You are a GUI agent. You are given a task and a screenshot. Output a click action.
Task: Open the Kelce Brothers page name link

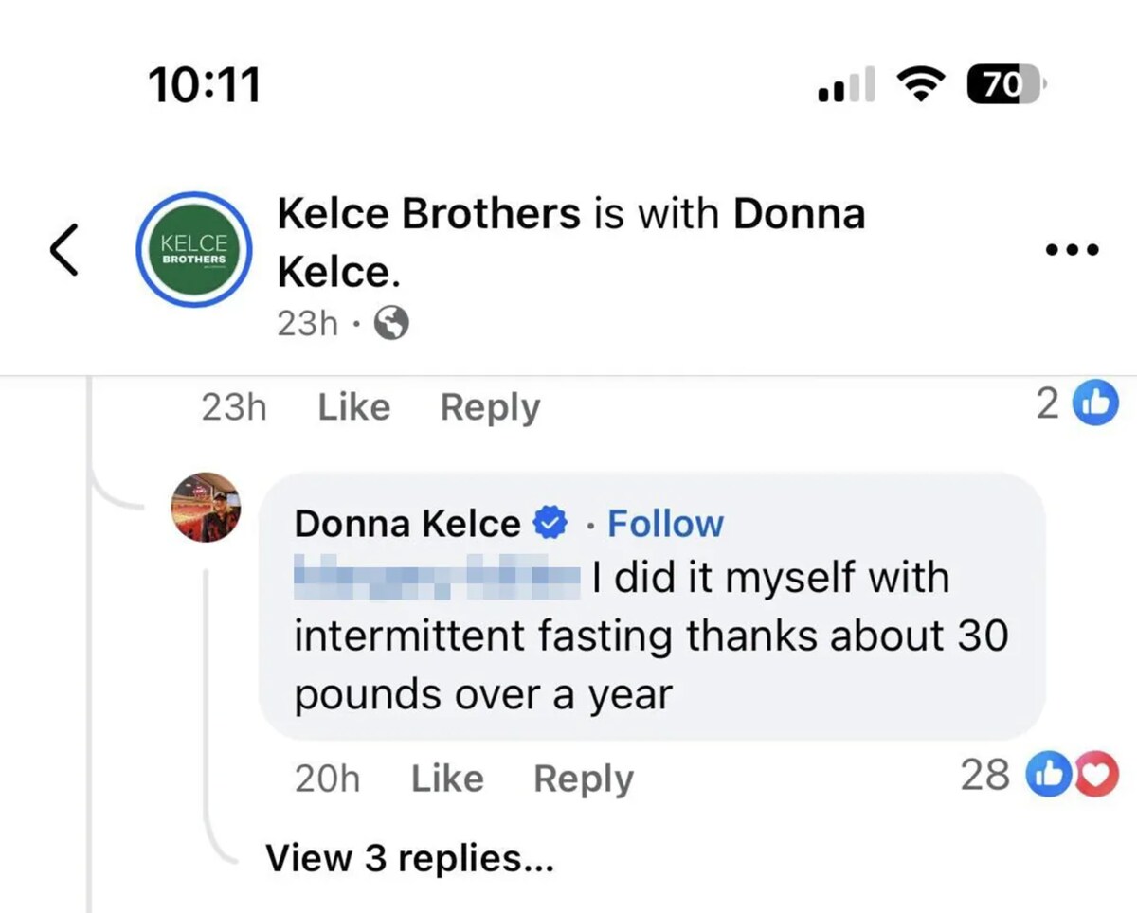427,212
